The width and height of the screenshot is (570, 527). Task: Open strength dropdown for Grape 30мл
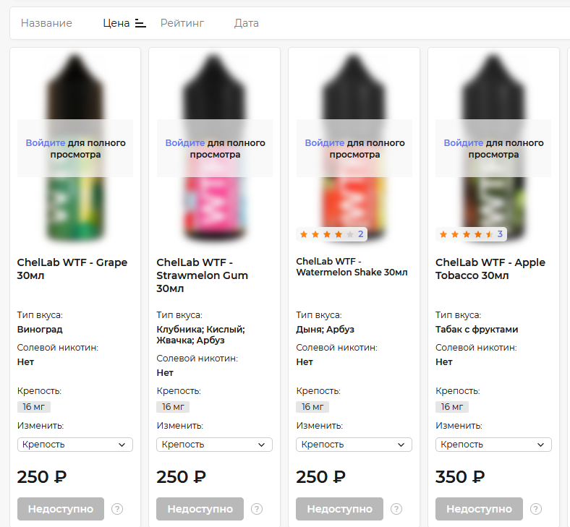pos(75,445)
